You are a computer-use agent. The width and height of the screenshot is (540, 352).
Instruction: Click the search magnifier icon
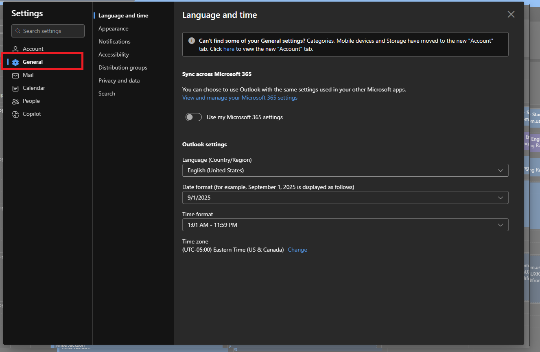click(x=18, y=31)
